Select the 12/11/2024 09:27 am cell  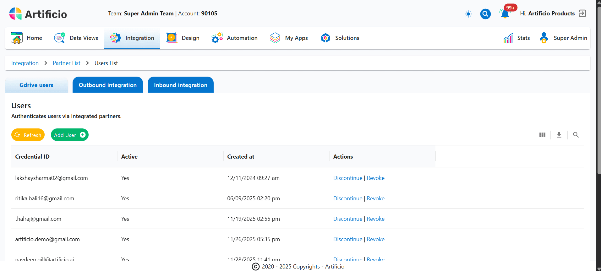pos(253,178)
